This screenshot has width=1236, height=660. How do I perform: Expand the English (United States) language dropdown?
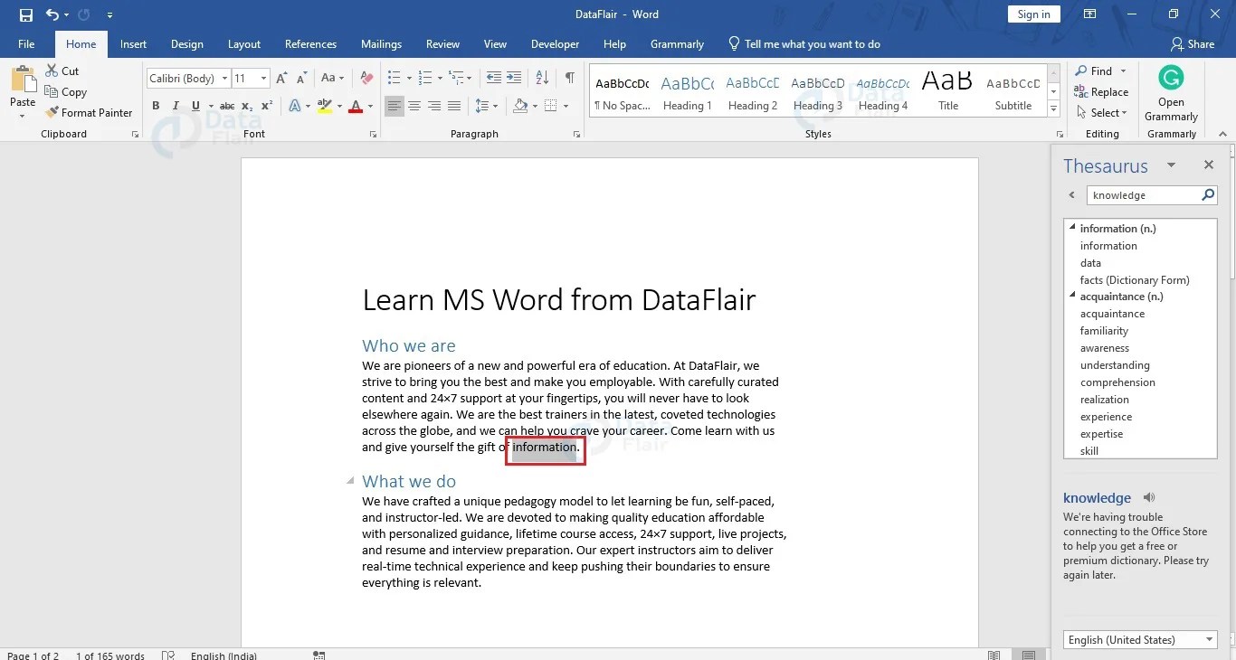(1211, 639)
